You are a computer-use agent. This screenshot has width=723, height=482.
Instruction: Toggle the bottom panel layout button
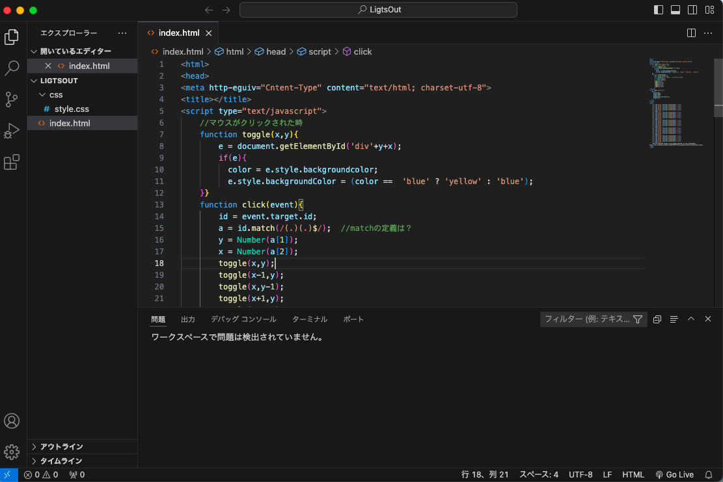tap(675, 10)
